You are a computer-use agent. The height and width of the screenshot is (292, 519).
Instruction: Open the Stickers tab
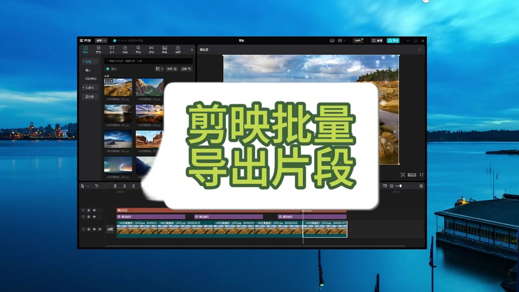point(125,50)
